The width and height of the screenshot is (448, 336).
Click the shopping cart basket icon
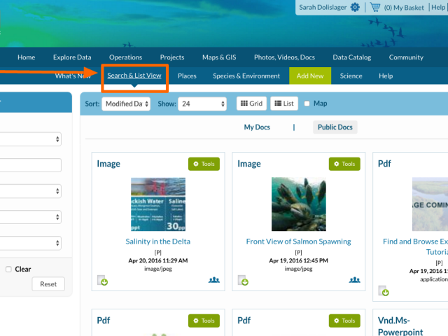[375, 7]
